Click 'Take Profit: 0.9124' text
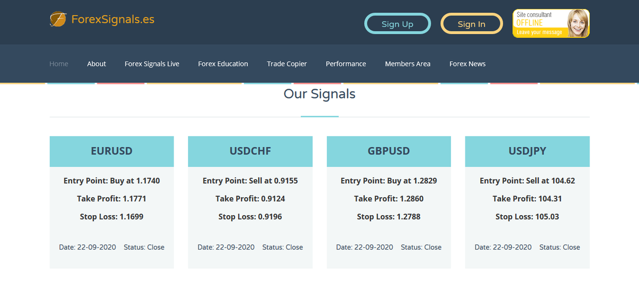The image size is (639, 296). (x=250, y=199)
